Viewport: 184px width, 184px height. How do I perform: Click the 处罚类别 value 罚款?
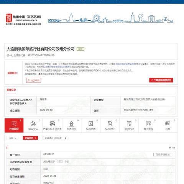point(46,169)
